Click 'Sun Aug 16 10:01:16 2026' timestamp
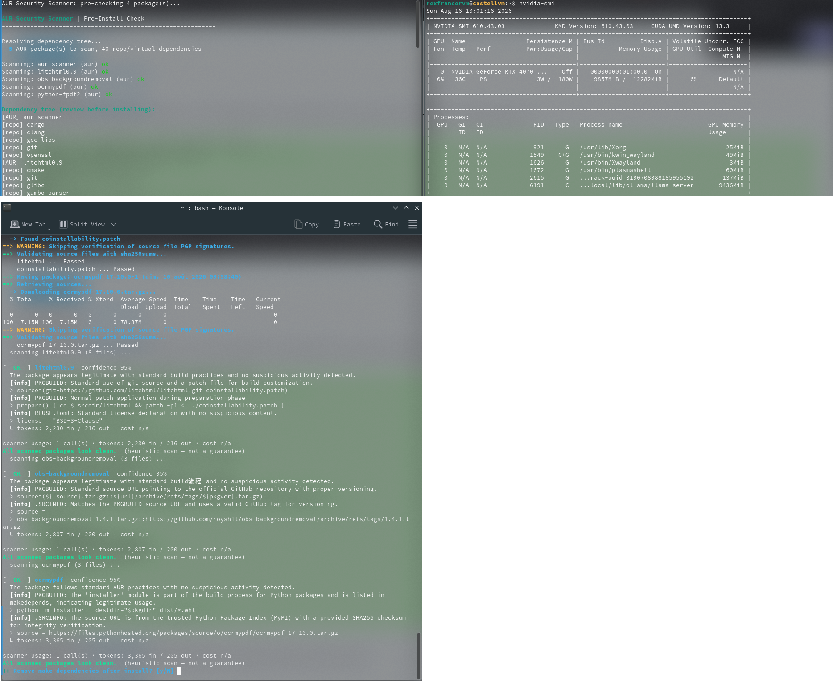 click(469, 11)
